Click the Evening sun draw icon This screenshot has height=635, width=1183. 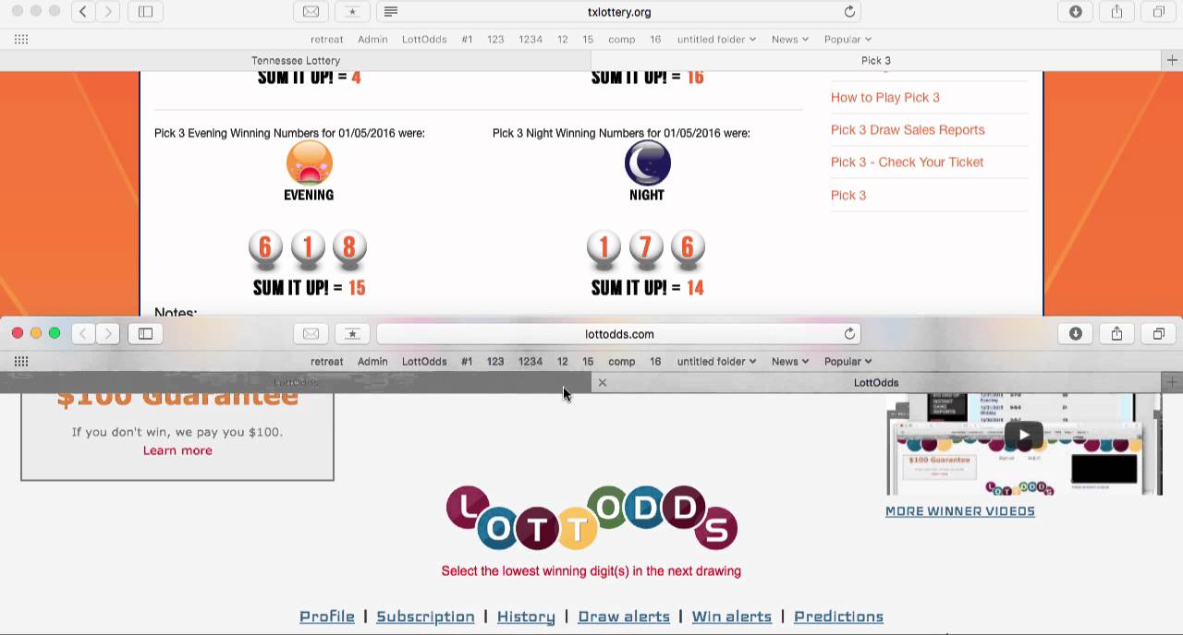[x=309, y=163]
